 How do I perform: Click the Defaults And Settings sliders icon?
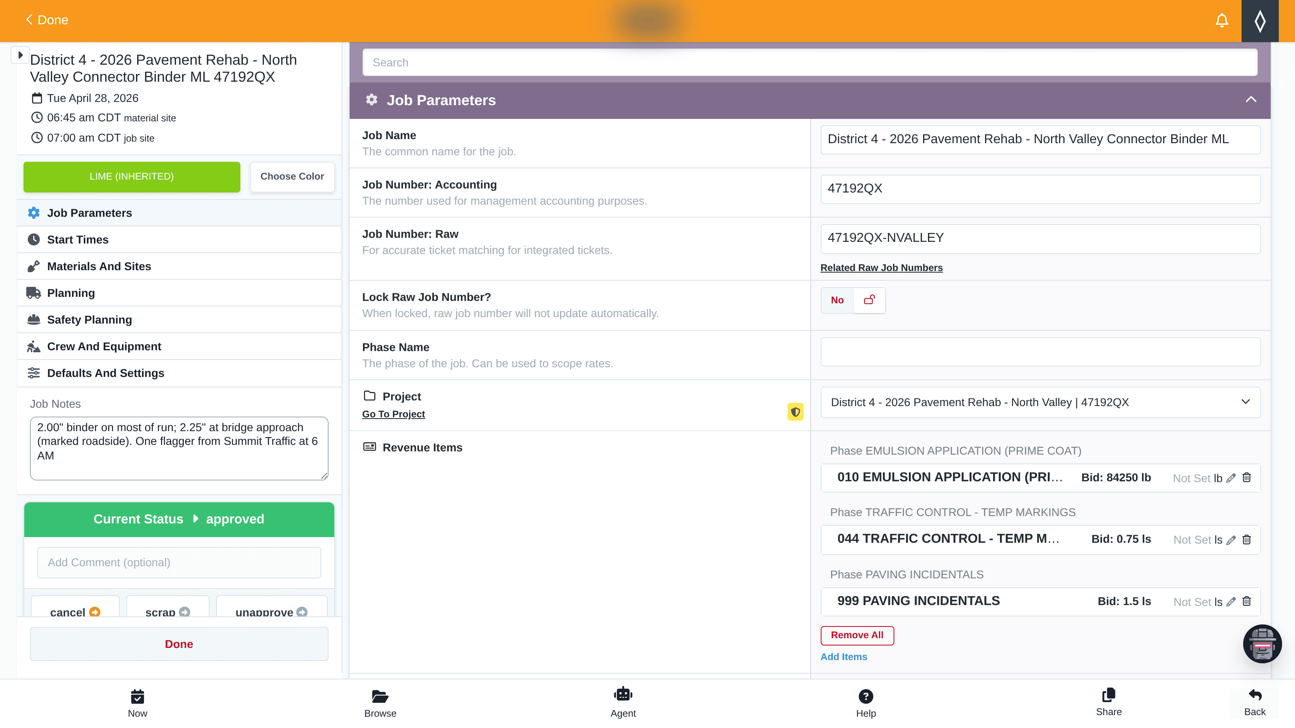(x=34, y=373)
